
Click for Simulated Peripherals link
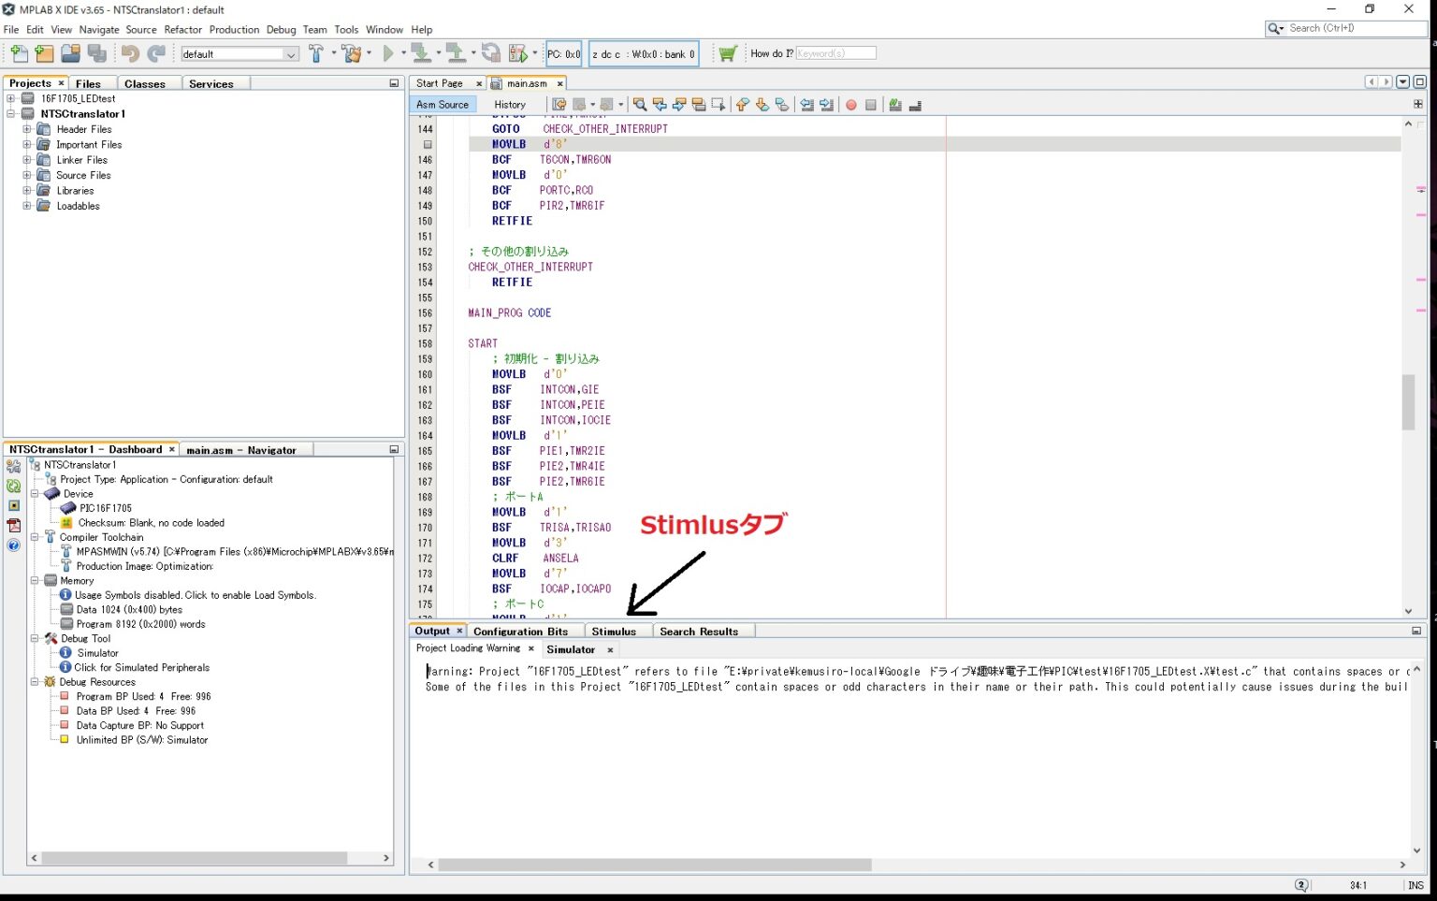(141, 668)
